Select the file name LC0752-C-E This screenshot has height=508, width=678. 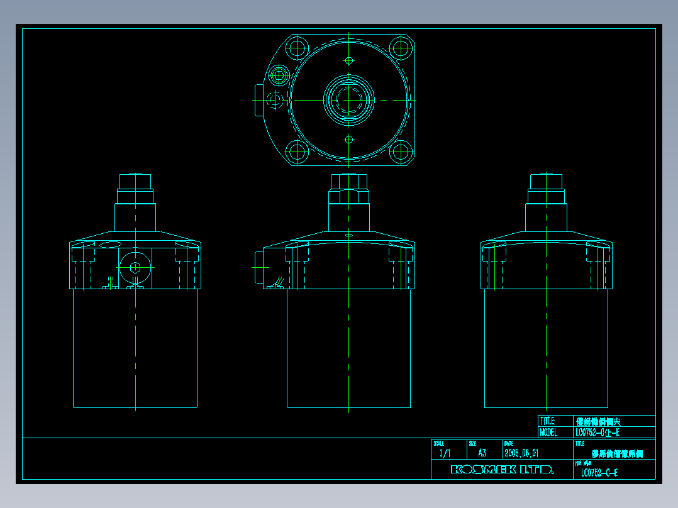pos(599,473)
